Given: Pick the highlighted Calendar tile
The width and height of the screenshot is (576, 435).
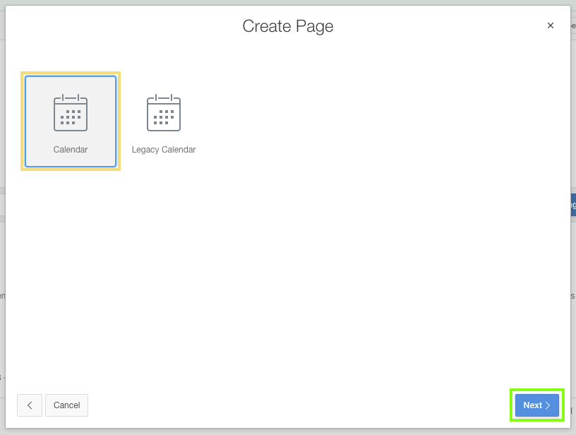Looking at the screenshot, I should click(x=71, y=121).
